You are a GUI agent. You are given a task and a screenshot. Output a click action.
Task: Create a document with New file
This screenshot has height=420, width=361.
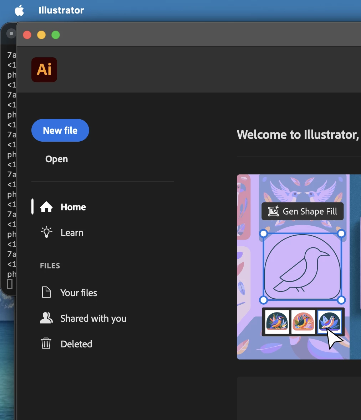[x=60, y=130]
